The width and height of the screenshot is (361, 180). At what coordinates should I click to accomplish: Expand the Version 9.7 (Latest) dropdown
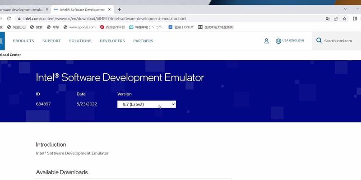coord(147,104)
